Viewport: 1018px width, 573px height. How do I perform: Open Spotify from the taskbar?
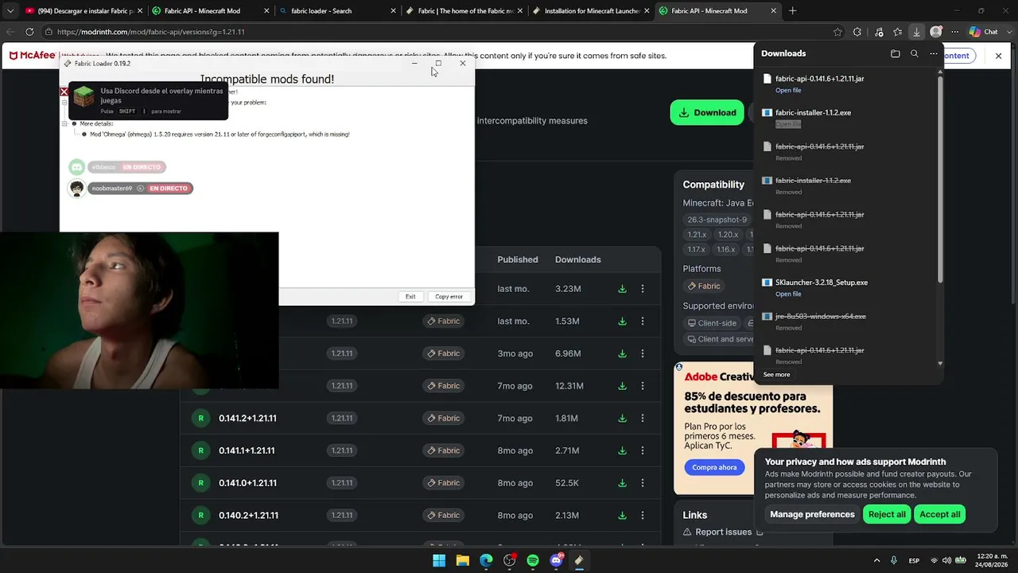(x=533, y=560)
